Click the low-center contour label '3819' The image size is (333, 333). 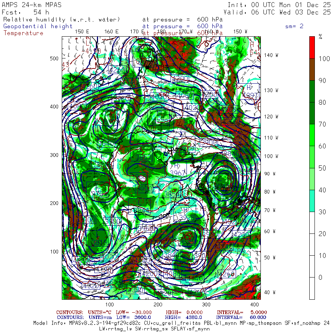pyautogui.click(x=100, y=242)
